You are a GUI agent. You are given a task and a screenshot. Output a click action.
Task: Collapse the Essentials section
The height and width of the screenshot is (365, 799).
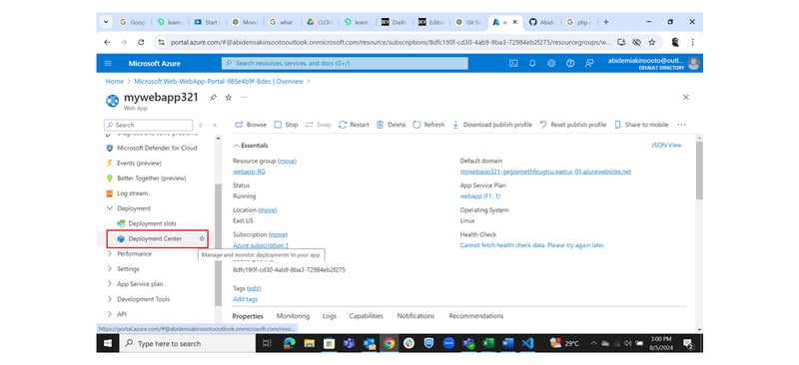click(x=251, y=146)
